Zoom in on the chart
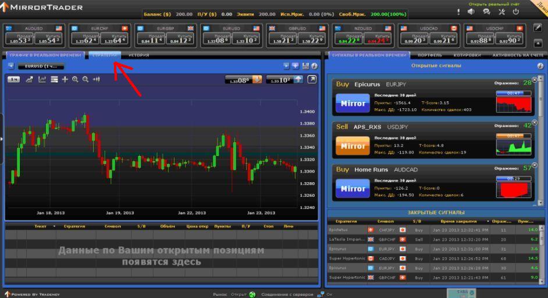548x298 pixels. coord(75,80)
